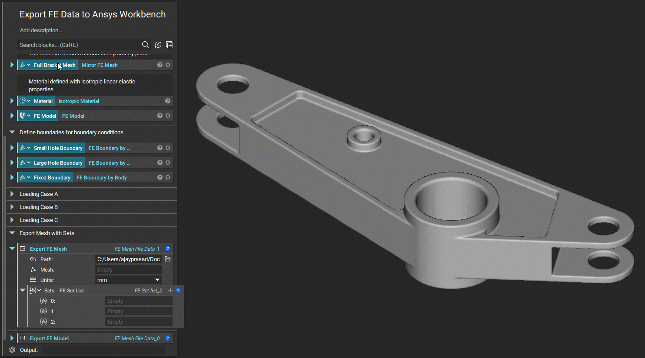Click the Fixed Boundary block icon

click(x=23, y=177)
